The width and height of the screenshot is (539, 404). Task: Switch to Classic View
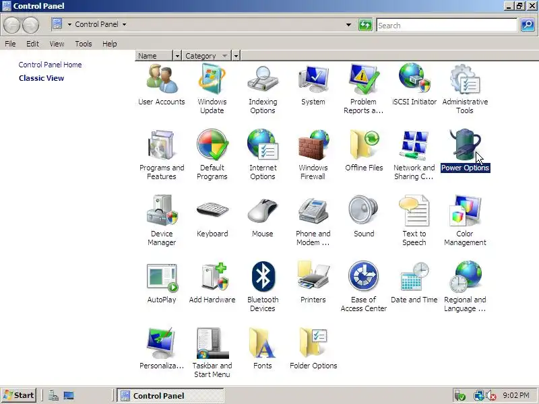click(41, 78)
